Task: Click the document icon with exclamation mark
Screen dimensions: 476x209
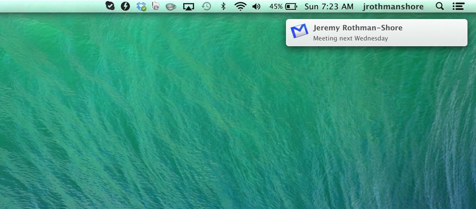Action: point(155,6)
